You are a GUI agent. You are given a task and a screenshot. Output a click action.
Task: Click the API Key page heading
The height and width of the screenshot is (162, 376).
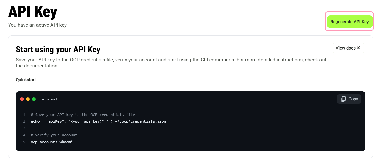pyautogui.click(x=33, y=12)
